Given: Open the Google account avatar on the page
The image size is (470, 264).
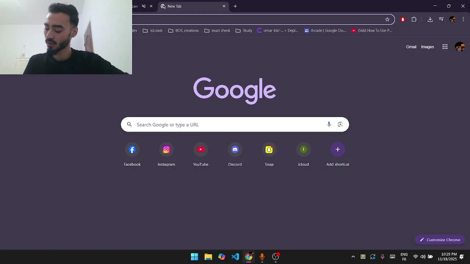Looking at the screenshot, I should (460, 47).
